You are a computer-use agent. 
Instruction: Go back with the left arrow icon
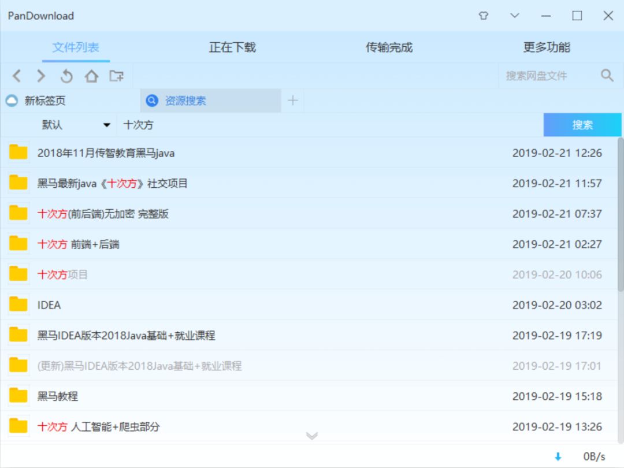click(x=17, y=76)
